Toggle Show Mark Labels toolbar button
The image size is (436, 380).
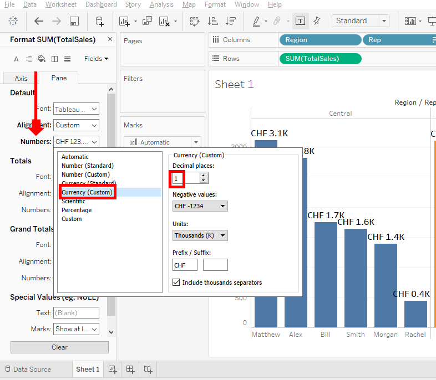[x=300, y=21]
